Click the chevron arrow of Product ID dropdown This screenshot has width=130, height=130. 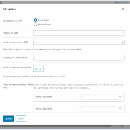coord(122,33)
